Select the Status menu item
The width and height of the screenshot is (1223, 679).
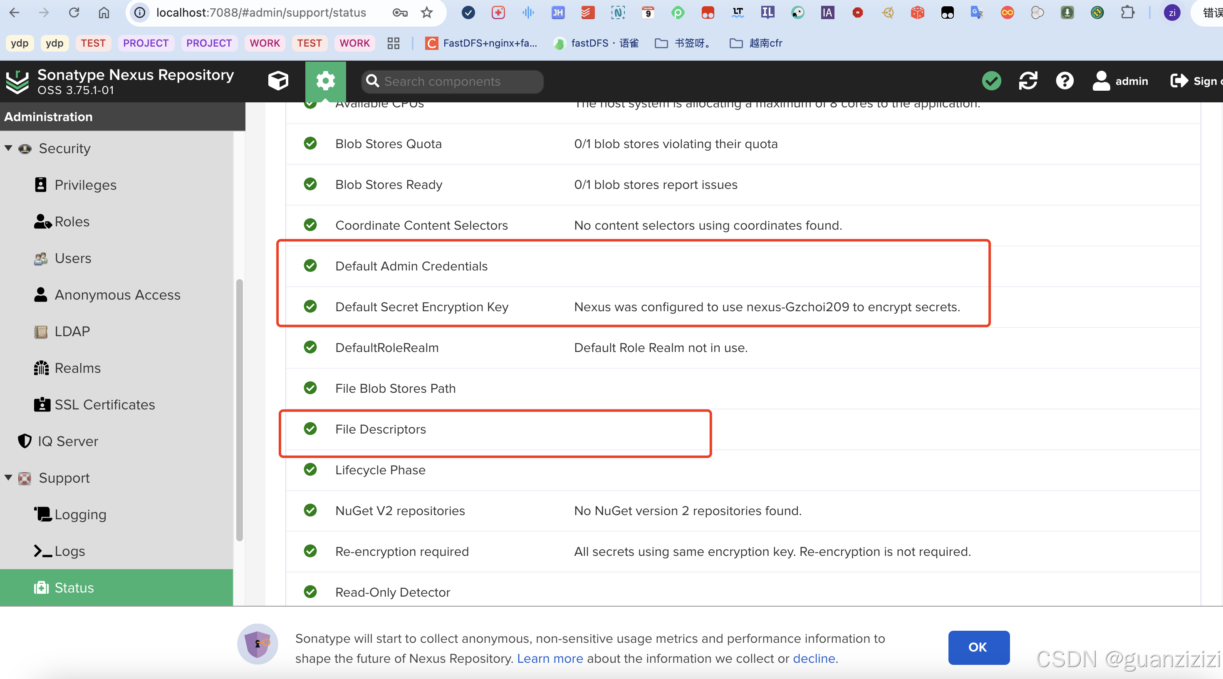tap(74, 587)
